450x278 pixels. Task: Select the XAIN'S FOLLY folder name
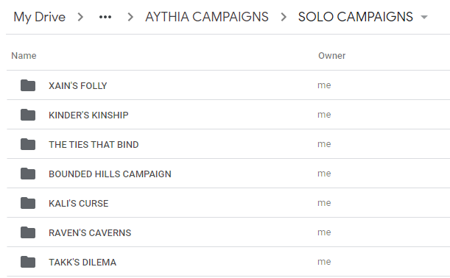[x=78, y=86]
